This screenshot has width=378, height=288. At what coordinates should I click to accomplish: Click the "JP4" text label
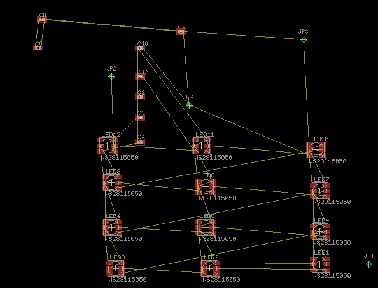pos(189,97)
